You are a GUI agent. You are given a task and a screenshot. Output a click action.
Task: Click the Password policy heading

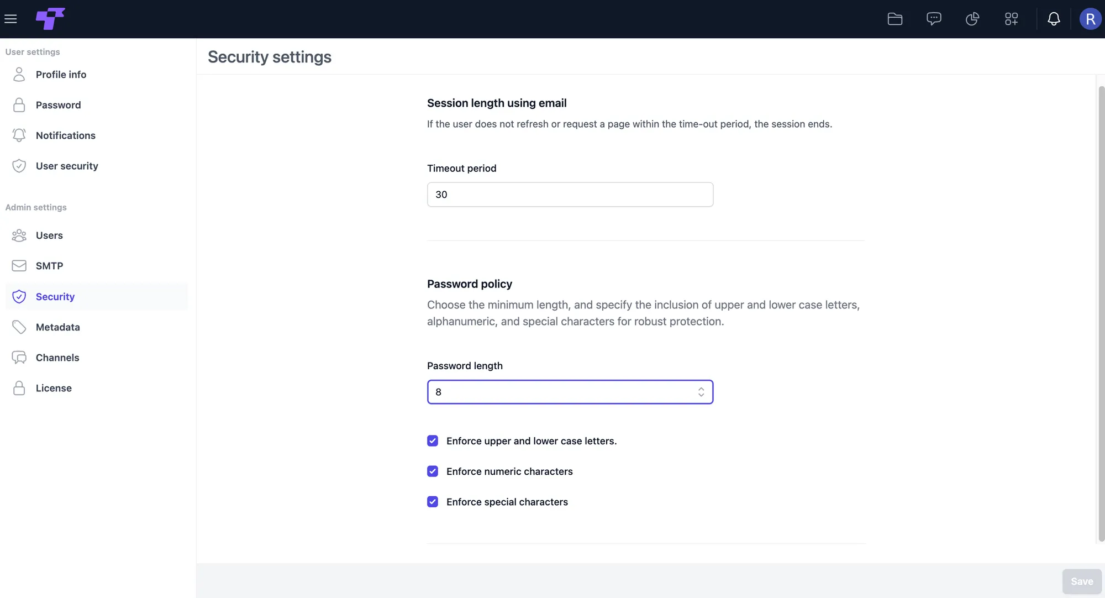pyautogui.click(x=470, y=284)
